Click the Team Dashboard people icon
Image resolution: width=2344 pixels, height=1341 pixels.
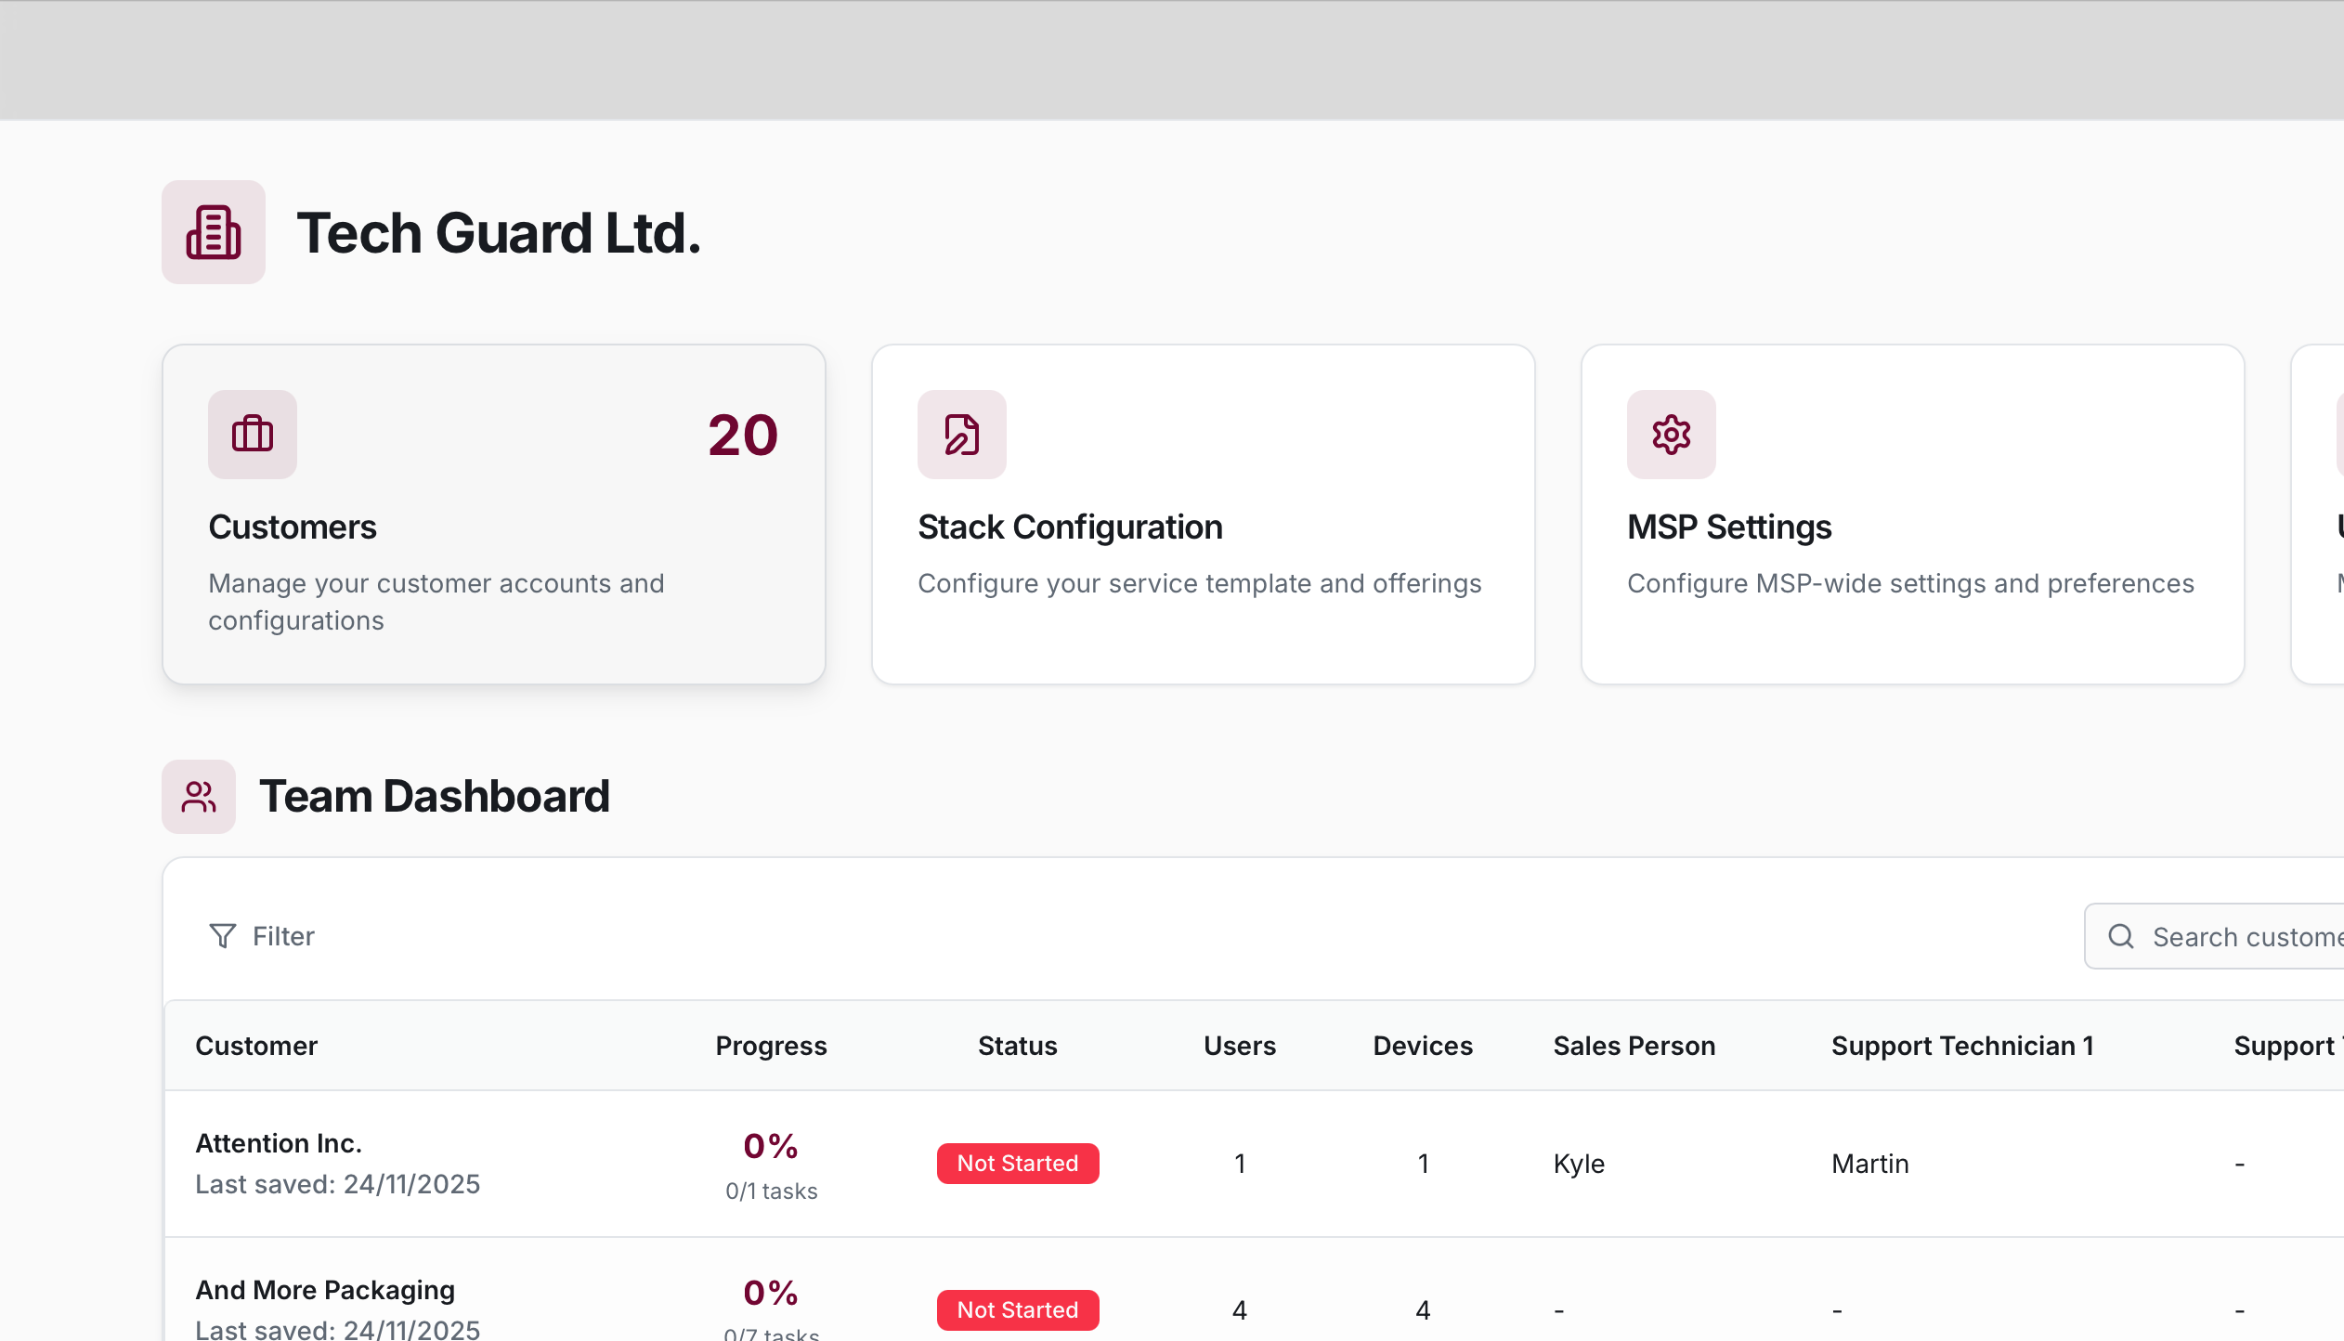198,795
